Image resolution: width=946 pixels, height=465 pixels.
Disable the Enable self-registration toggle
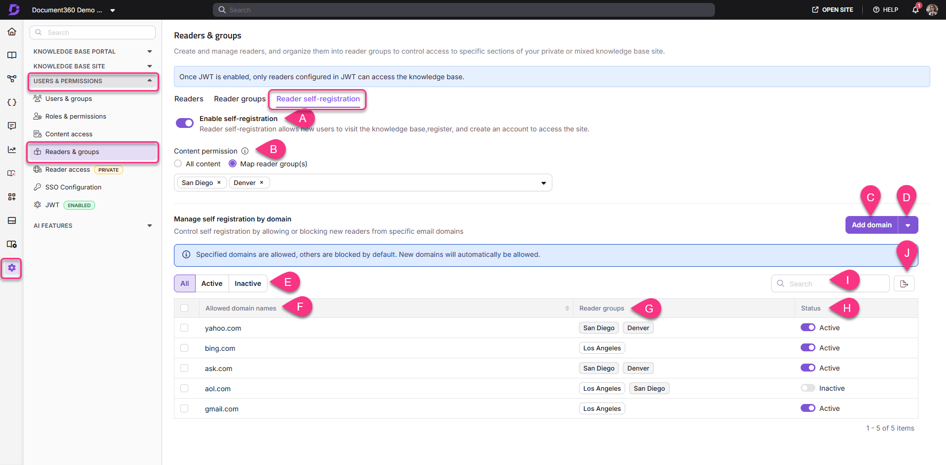click(x=184, y=123)
